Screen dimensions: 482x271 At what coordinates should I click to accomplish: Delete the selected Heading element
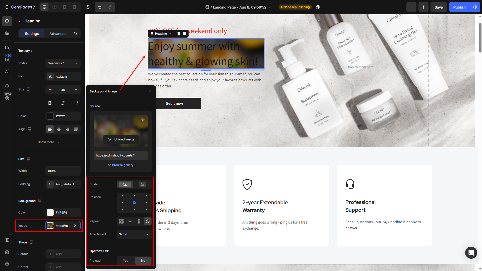(184, 34)
